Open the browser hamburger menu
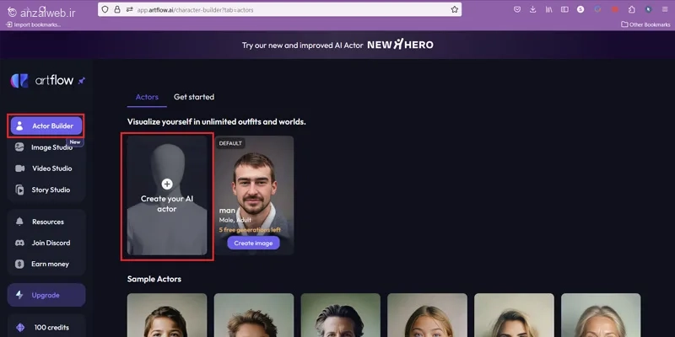Image resolution: width=675 pixels, height=337 pixels. [665, 9]
